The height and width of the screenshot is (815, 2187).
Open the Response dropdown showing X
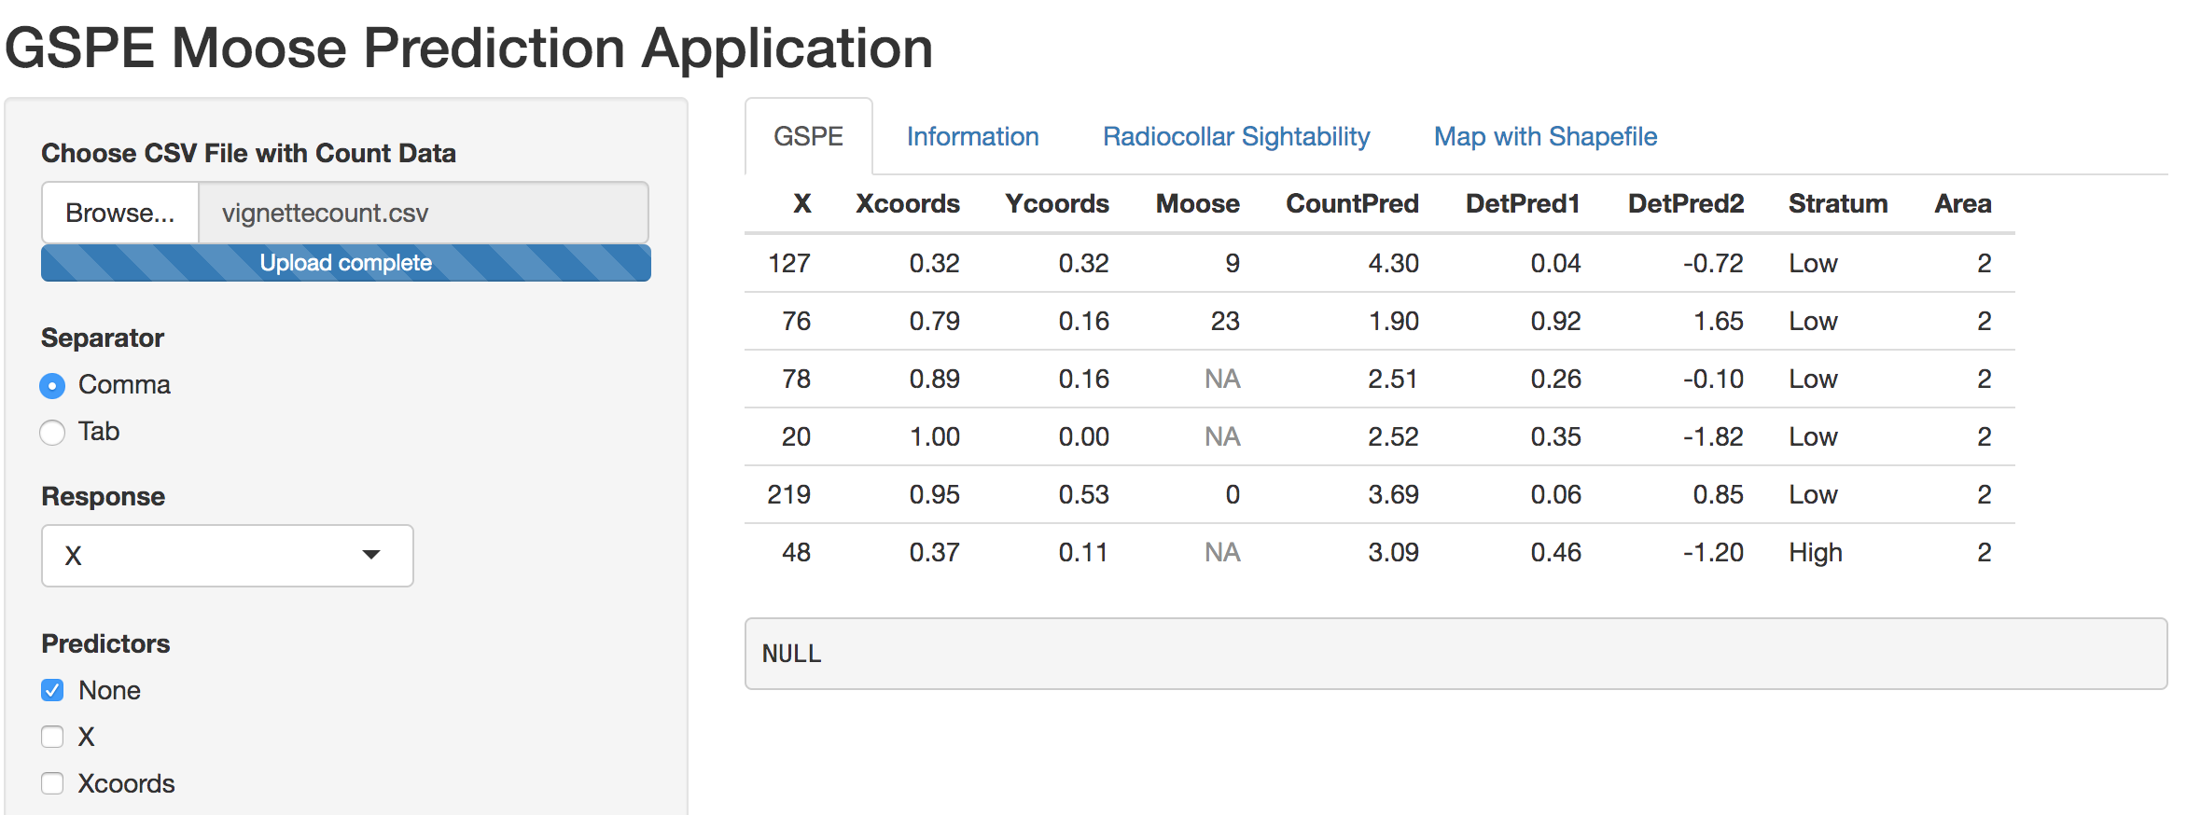click(x=228, y=556)
